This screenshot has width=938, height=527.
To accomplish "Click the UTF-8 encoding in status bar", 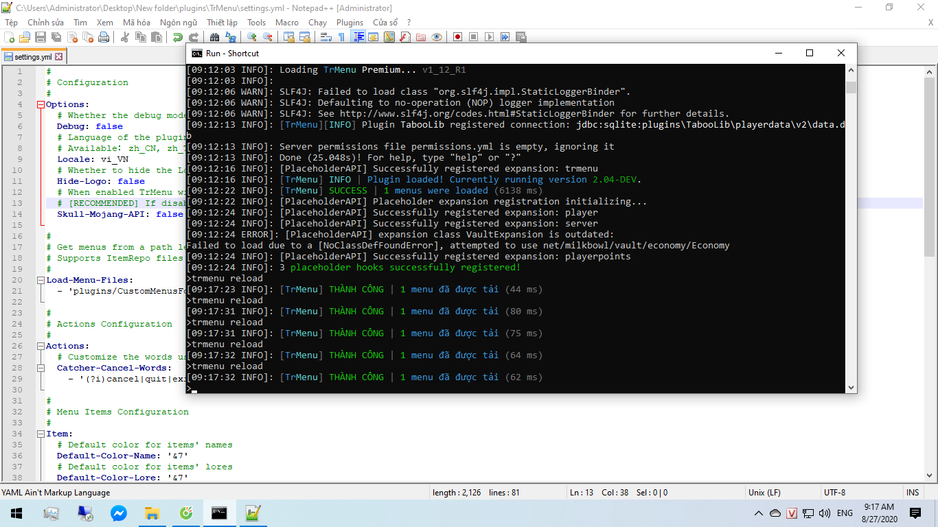I will click(x=834, y=492).
